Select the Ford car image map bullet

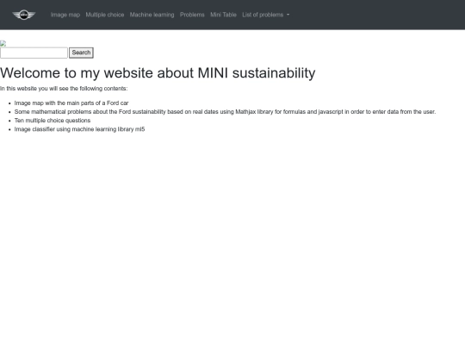(x=71, y=103)
